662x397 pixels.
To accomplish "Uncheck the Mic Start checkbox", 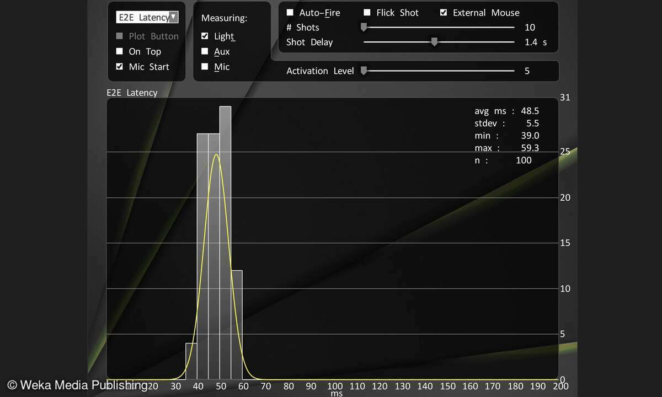I will (119, 67).
